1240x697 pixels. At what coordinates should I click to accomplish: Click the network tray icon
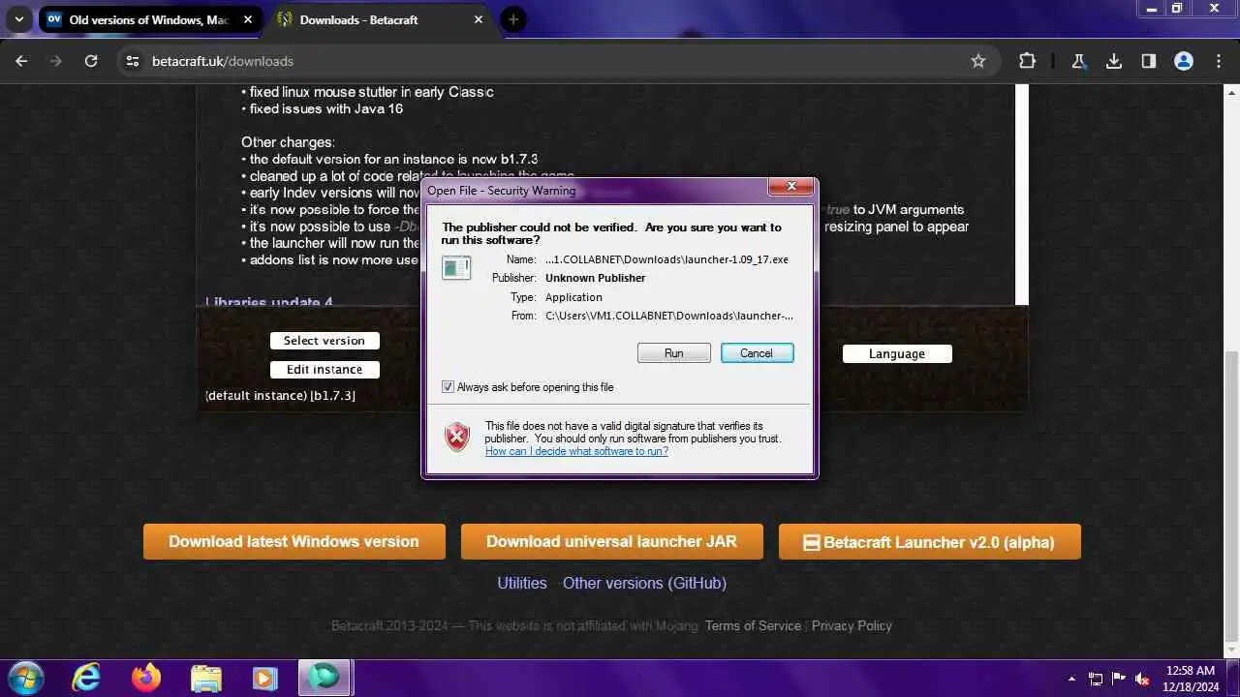pos(1096,679)
